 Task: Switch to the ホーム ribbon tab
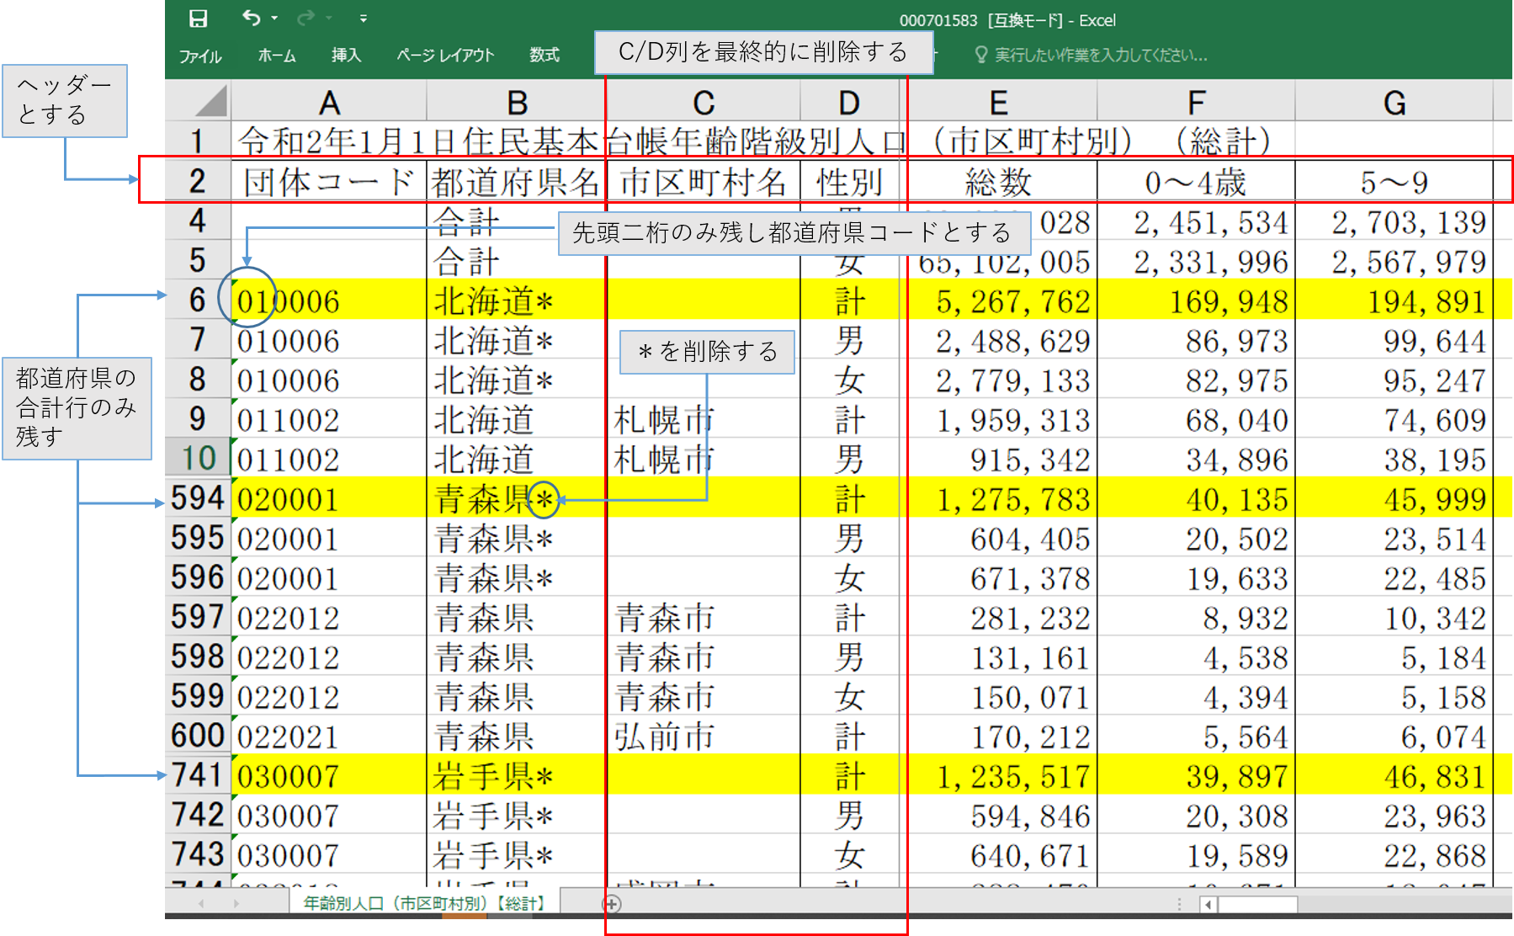277,56
